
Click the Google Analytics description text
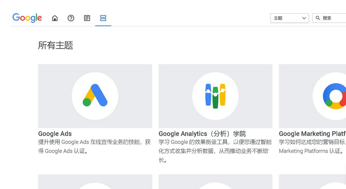pyautogui.click(x=215, y=151)
